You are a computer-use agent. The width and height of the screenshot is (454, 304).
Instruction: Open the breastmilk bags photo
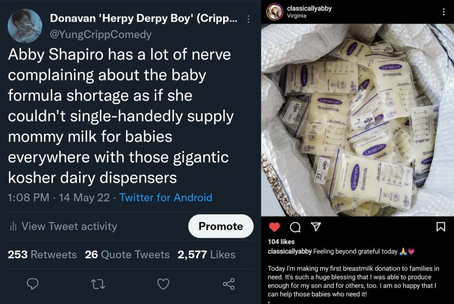pyautogui.click(x=358, y=120)
